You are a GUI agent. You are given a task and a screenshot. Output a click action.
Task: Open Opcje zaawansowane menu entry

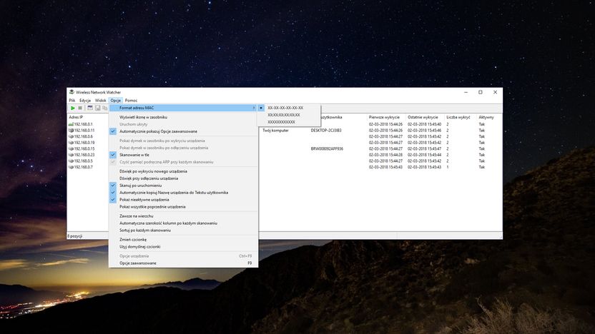[183, 263]
